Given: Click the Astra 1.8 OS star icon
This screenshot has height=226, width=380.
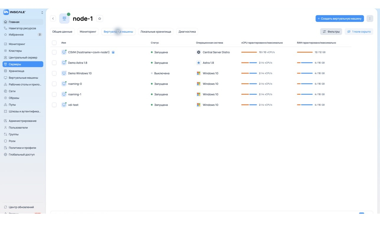Looking at the screenshot, I should pos(199,63).
